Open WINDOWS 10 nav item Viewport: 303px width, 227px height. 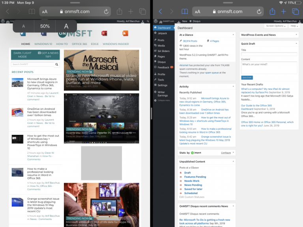43,44
